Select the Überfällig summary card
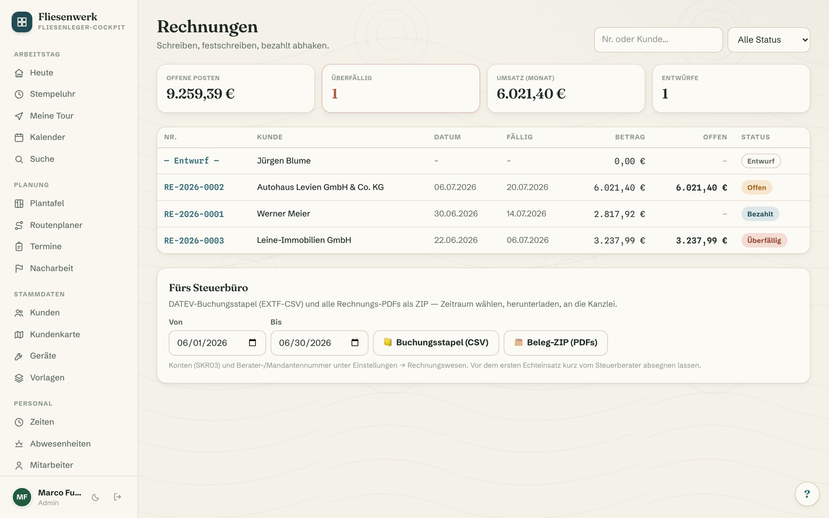 tap(401, 89)
